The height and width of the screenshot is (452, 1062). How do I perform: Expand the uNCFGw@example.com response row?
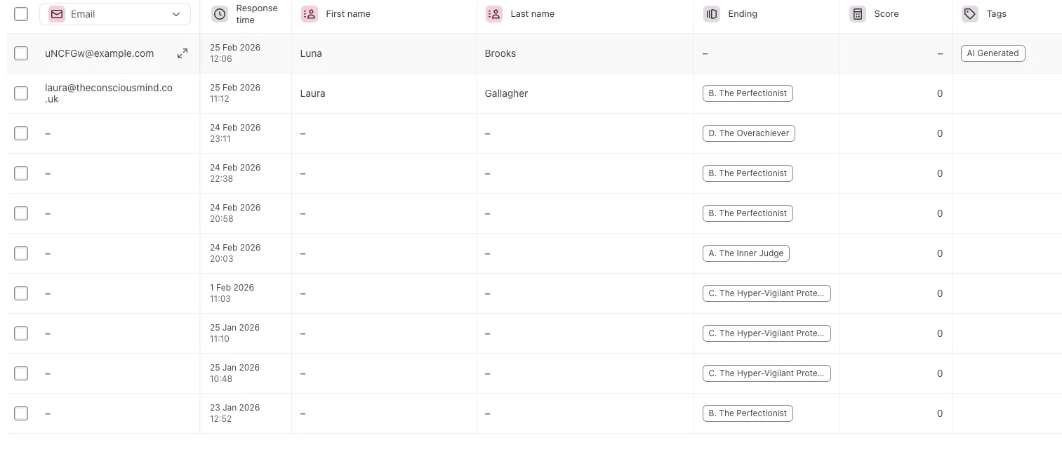(182, 53)
